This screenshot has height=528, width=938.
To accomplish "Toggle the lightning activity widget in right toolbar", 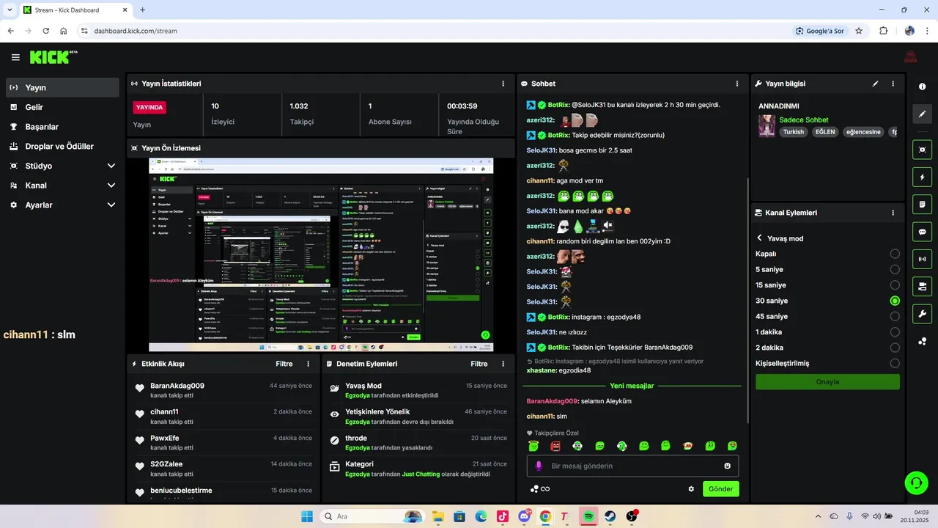I will click(x=922, y=177).
